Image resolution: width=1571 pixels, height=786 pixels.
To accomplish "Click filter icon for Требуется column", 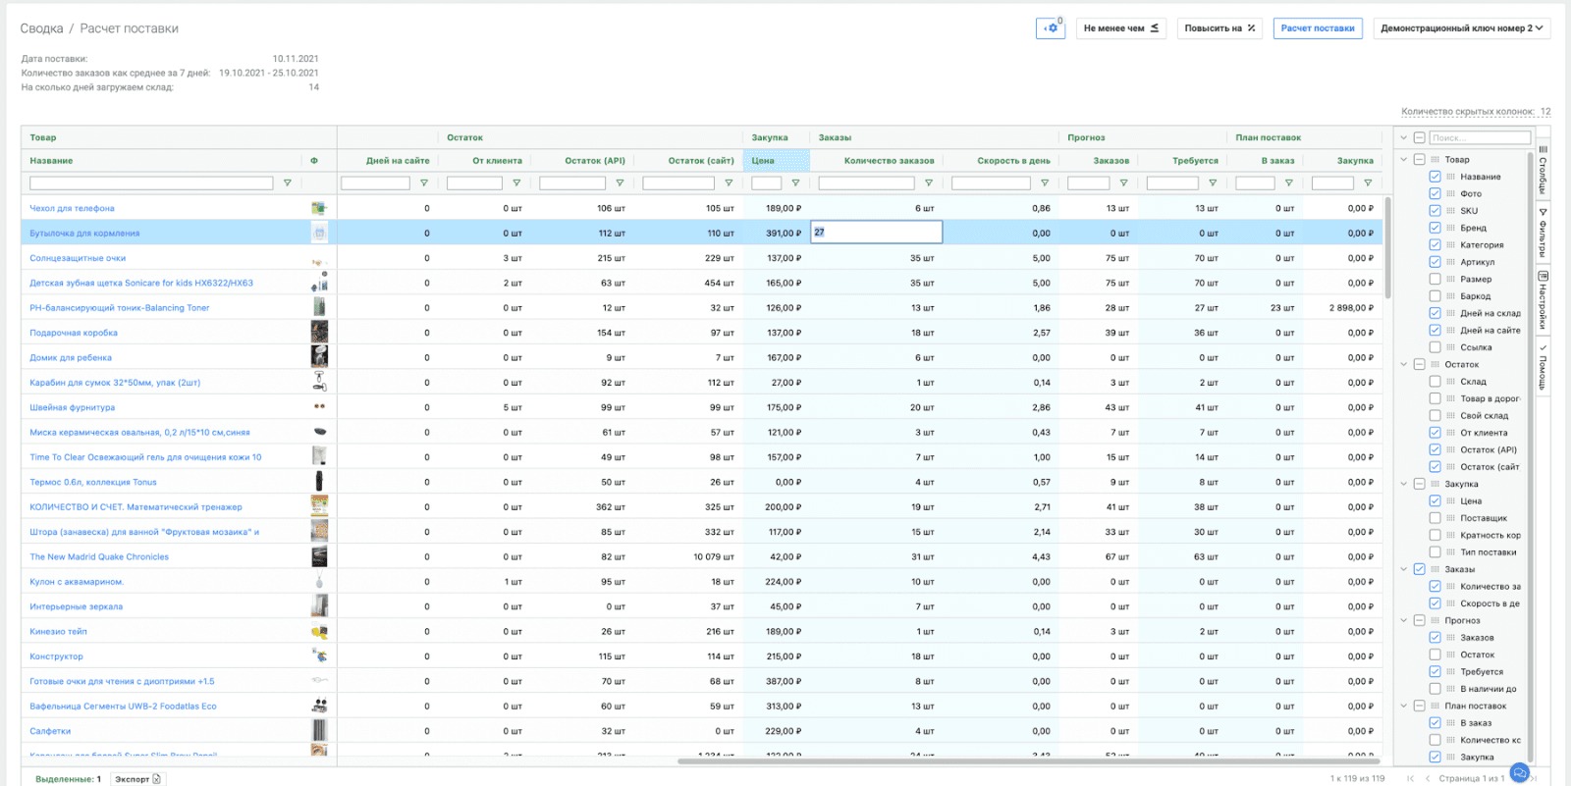I will coord(1213,183).
